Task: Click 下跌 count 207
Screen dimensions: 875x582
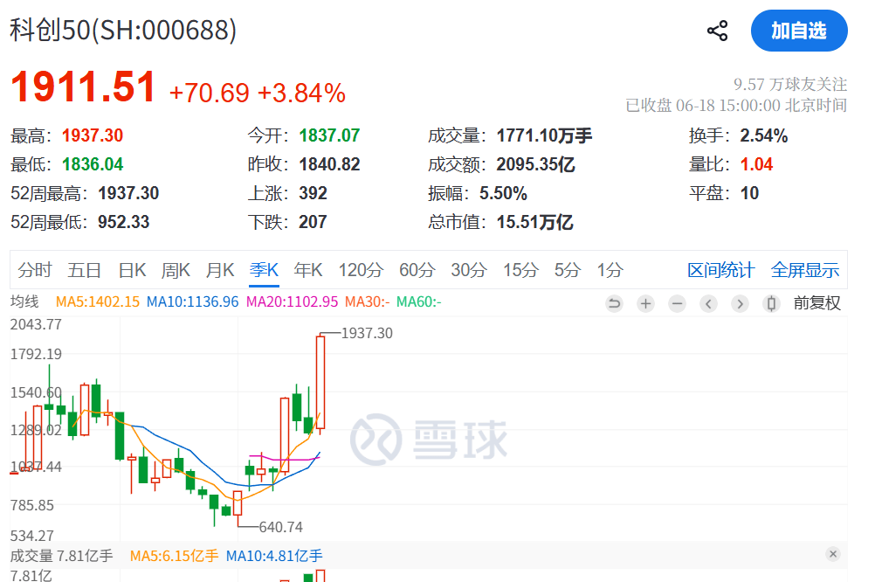Action: pos(313,222)
